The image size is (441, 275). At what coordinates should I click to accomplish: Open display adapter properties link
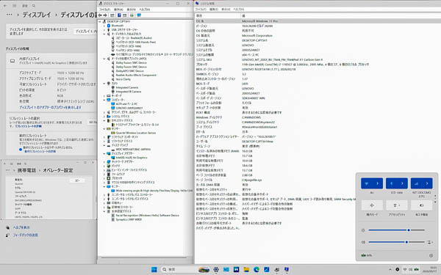point(50,108)
